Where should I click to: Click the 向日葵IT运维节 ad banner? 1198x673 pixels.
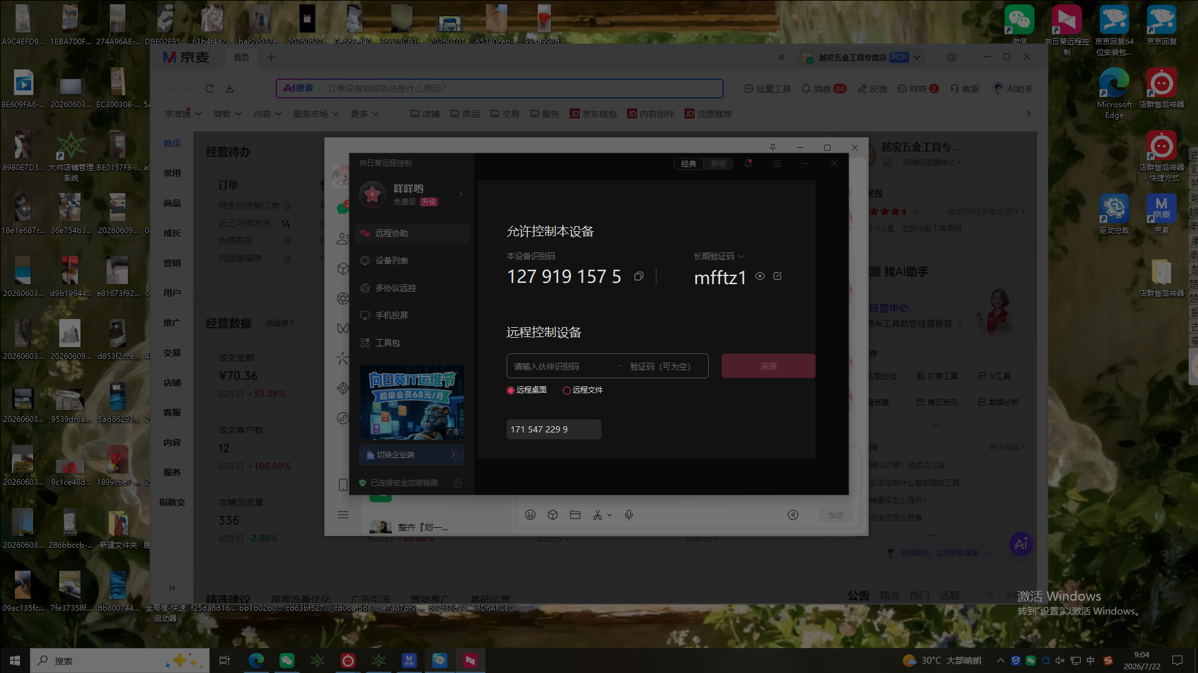coord(412,403)
